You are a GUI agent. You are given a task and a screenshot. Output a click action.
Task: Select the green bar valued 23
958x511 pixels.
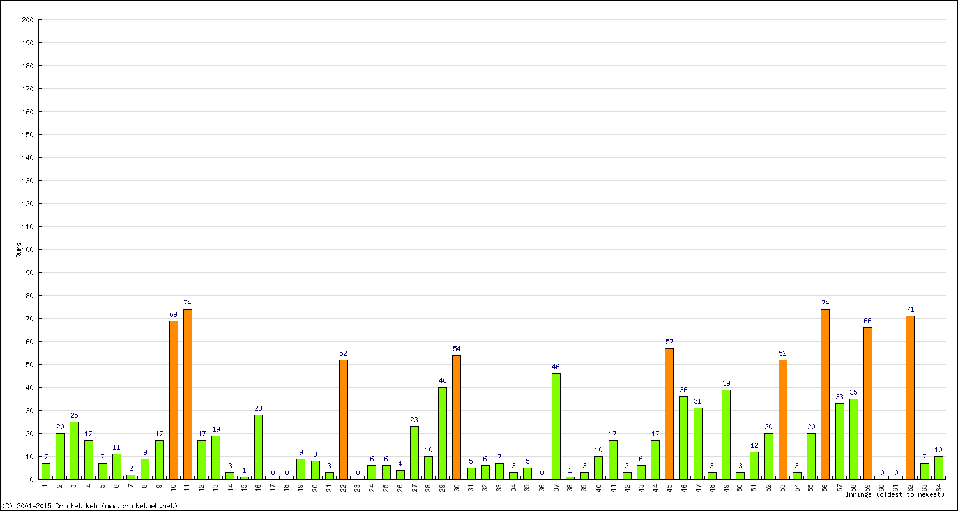pos(414,453)
